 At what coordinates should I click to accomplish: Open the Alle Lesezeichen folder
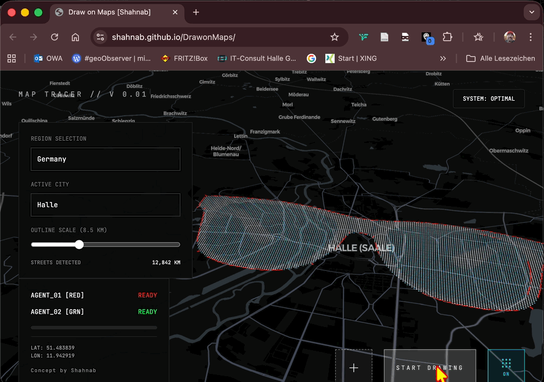pos(500,58)
